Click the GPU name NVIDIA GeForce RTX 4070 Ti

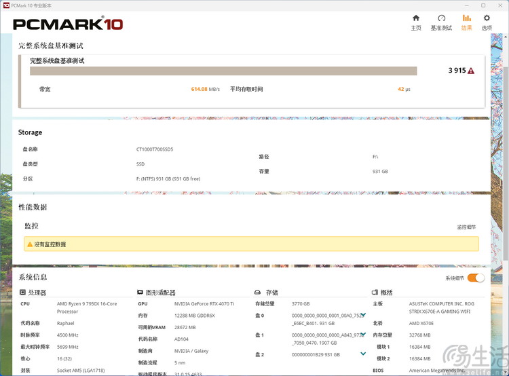tap(204, 303)
